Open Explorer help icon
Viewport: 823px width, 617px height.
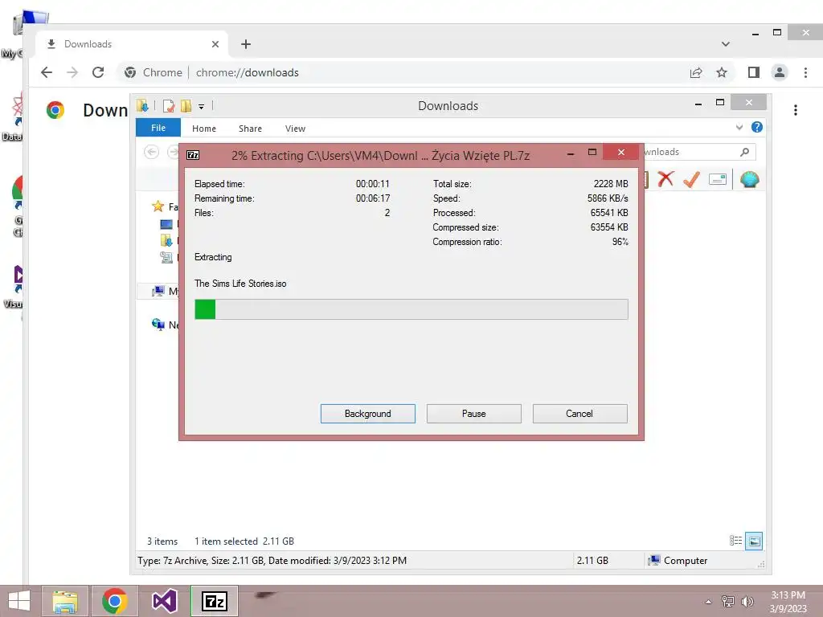coord(757,127)
